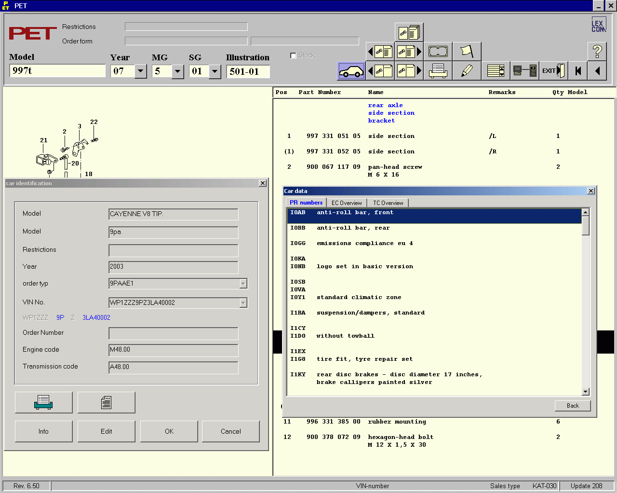
Task: Click the first Order form field
Action: [x=186, y=41]
